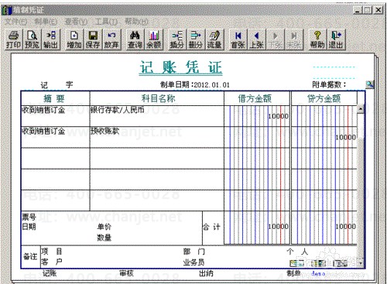Show account balance with 余额 icon
The image size is (387, 284).
click(x=154, y=39)
